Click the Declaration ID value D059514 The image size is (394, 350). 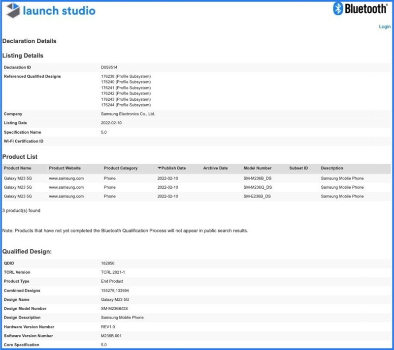coord(109,67)
